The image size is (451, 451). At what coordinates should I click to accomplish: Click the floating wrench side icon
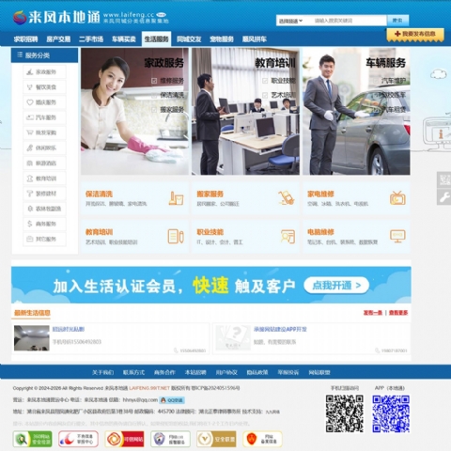(444, 197)
